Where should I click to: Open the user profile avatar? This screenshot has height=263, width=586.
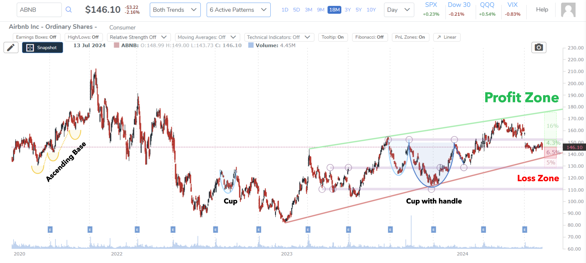tap(568, 10)
